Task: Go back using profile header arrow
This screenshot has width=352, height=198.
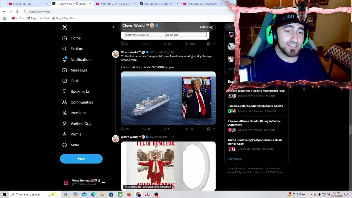Action: click(x=114, y=27)
